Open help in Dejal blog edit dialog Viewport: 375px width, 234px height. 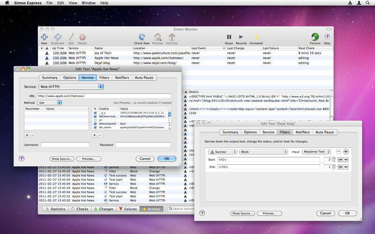click(202, 213)
